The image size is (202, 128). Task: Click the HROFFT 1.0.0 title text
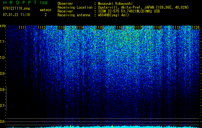(25, 3)
